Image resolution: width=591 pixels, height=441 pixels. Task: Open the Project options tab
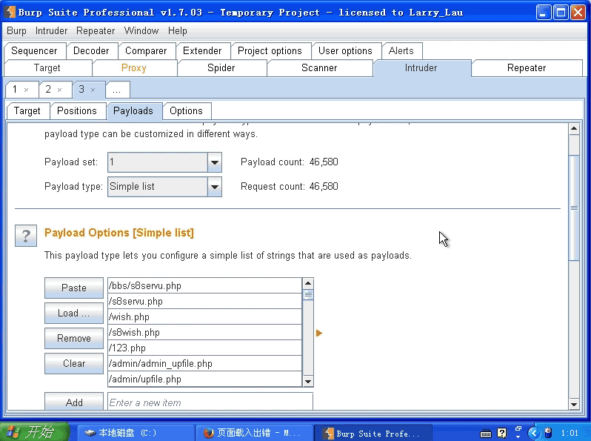tap(270, 51)
